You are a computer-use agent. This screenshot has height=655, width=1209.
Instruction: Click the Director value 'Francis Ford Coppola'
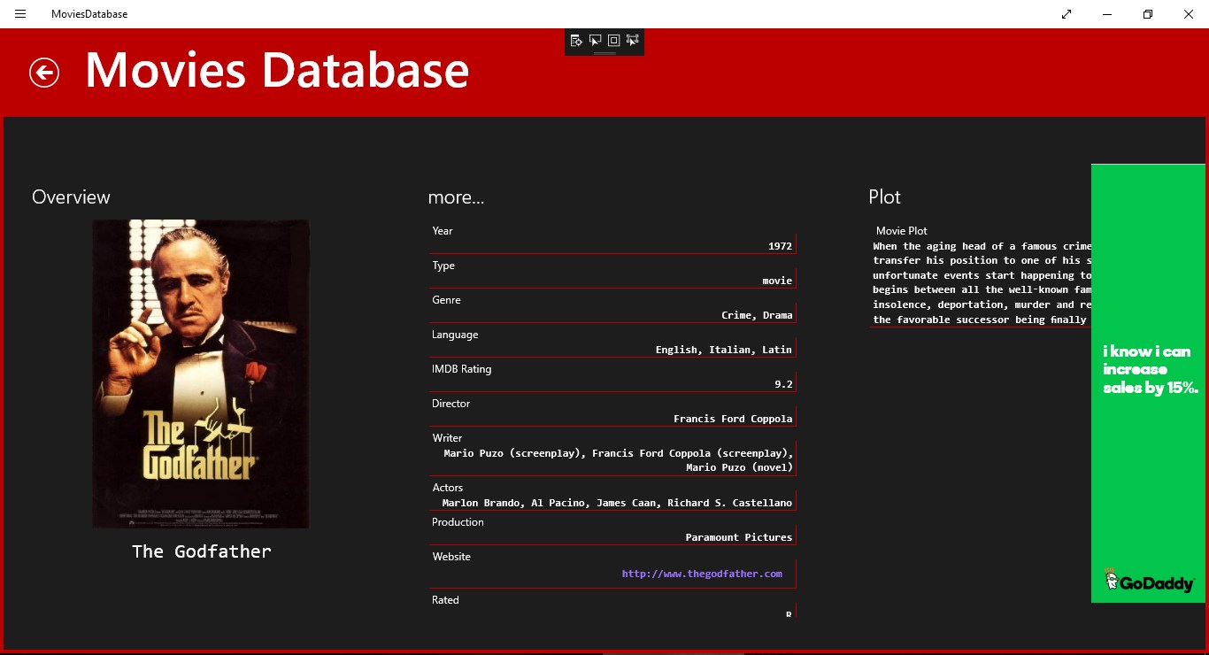pyautogui.click(x=733, y=419)
